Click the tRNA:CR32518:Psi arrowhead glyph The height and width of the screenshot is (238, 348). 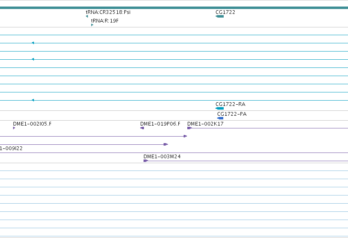point(87,16)
